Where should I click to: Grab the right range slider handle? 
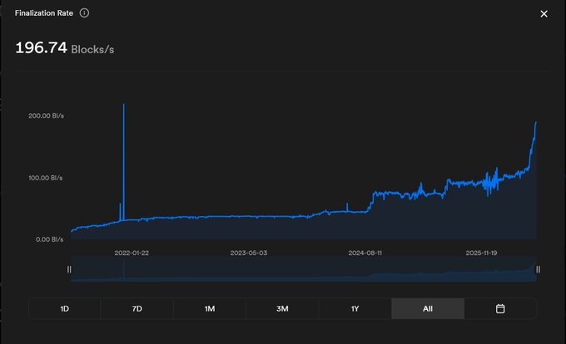coord(539,269)
